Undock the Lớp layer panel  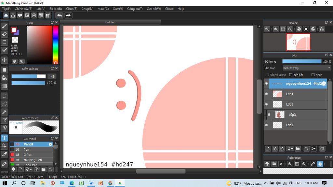point(326,55)
